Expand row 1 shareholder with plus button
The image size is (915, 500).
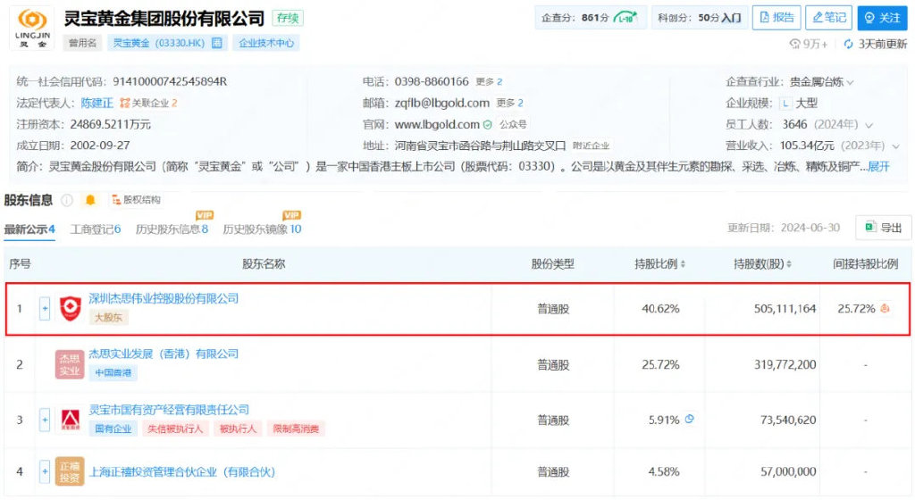pos(45,309)
